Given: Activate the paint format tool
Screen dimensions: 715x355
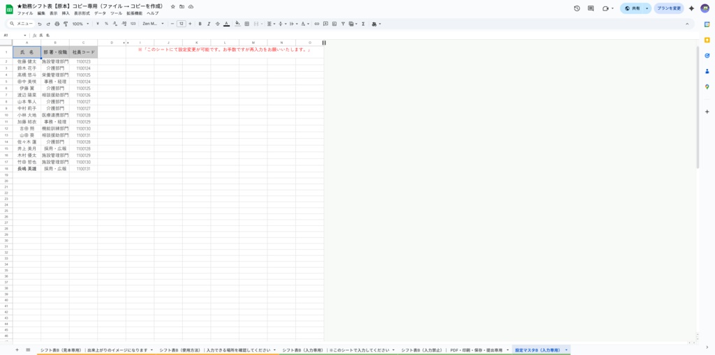Looking at the screenshot, I should (66, 24).
